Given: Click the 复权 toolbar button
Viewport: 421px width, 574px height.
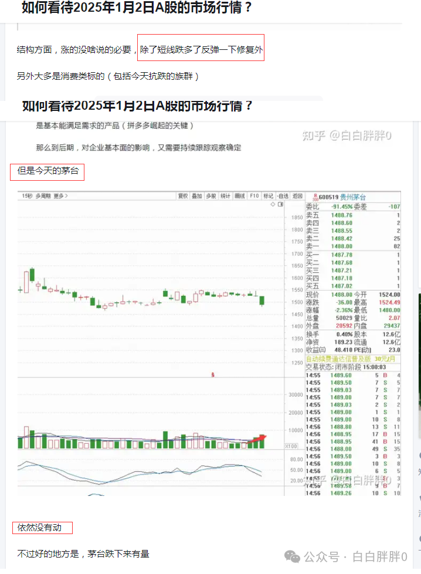Looking at the screenshot, I should click(x=183, y=196).
